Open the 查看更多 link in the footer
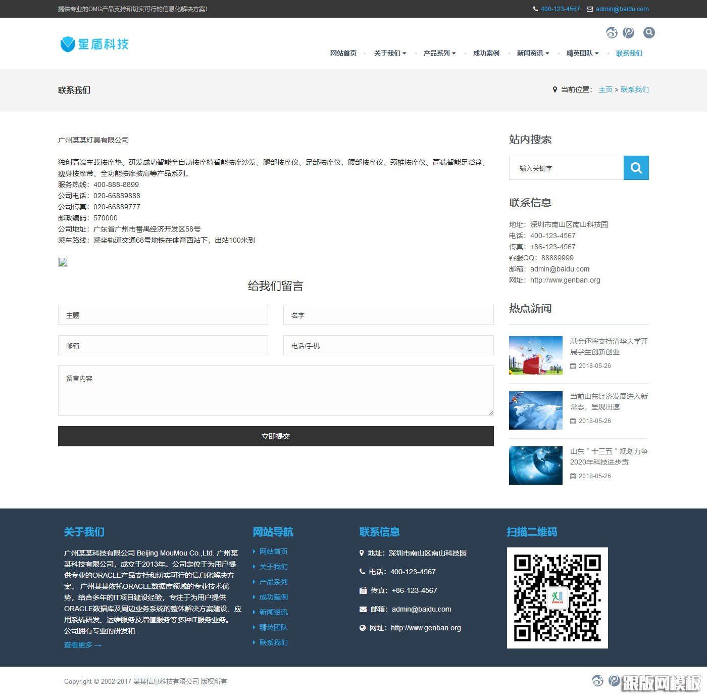This screenshot has width=707, height=695. (x=82, y=645)
